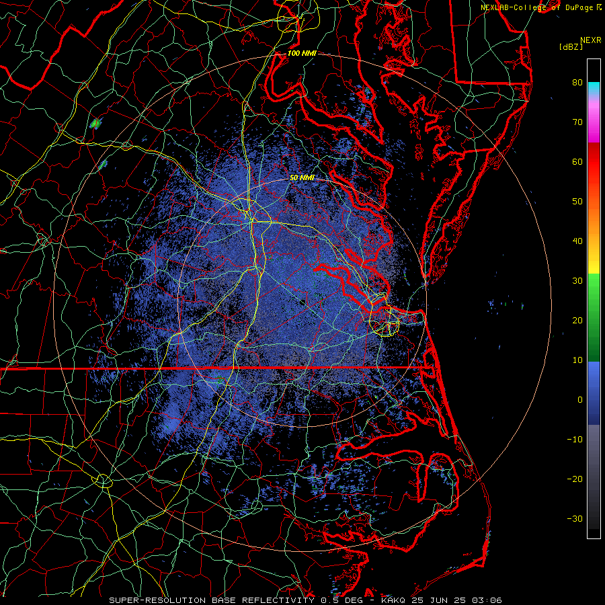Click the cyan top segment of color bar
This screenshot has height=605, width=605.
click(x=594, y=87)
